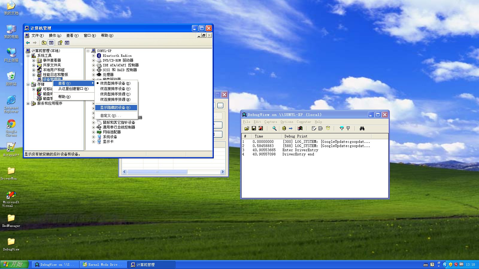The height and width of the screenshot is (269, 479).
Task: Click the 开始 Start button
Action: 14,264
